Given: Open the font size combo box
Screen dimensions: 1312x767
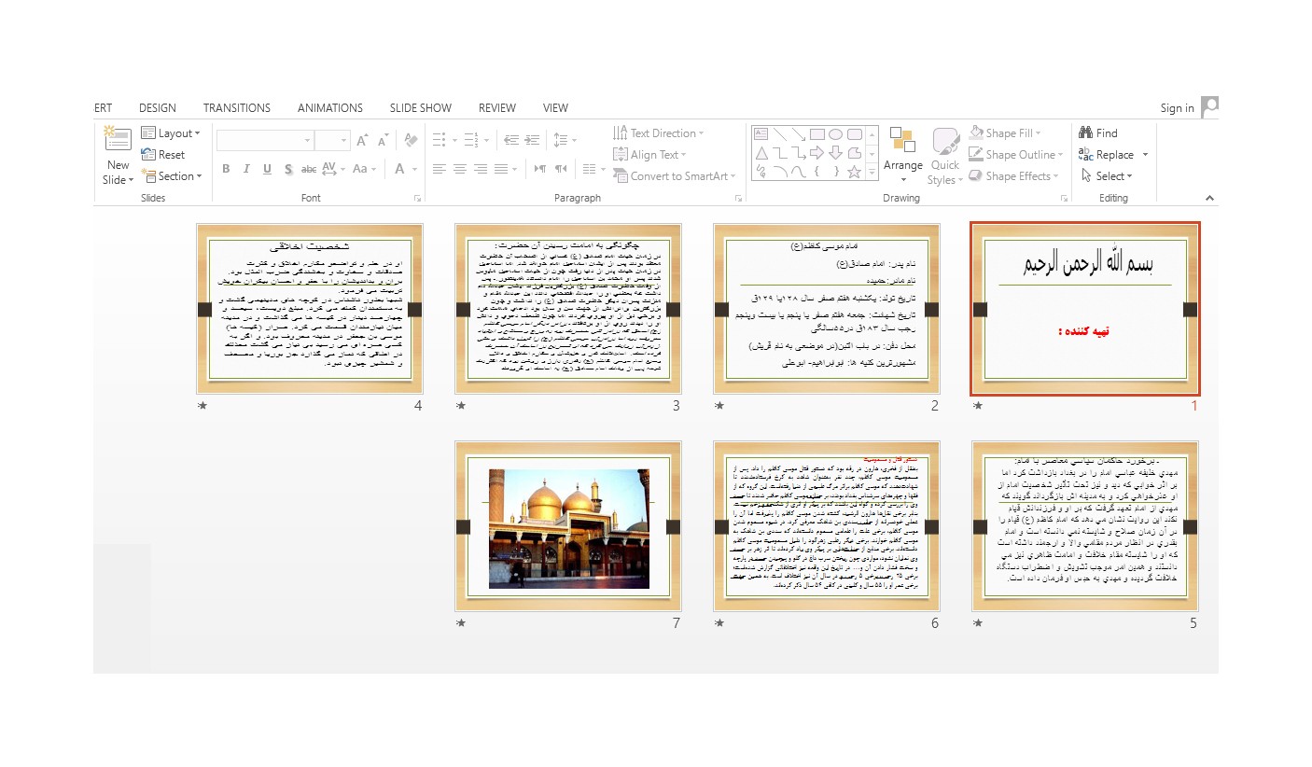Looking at the screenshot, I should click(332, 141).
